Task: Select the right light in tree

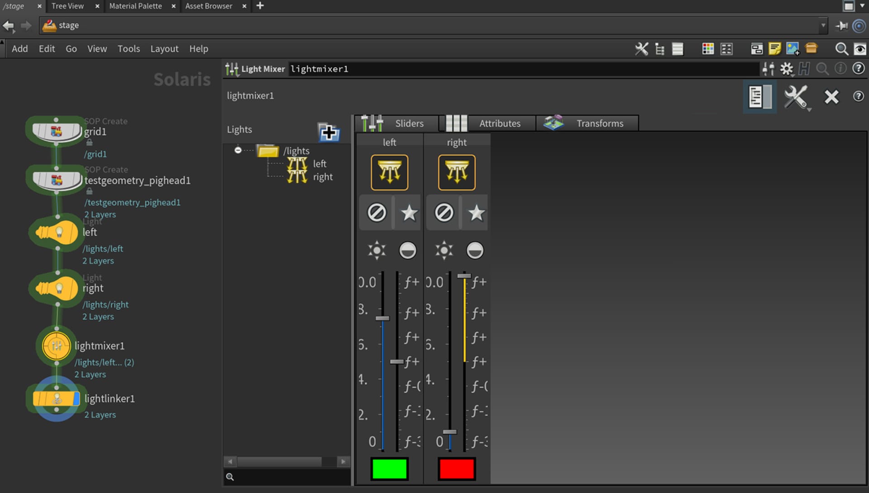Action: click(322, 177)
